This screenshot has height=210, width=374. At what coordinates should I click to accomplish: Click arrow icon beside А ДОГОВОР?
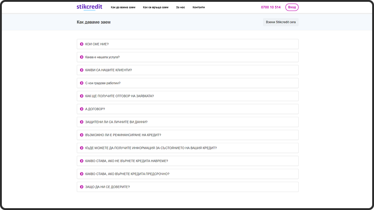[82, 109]
